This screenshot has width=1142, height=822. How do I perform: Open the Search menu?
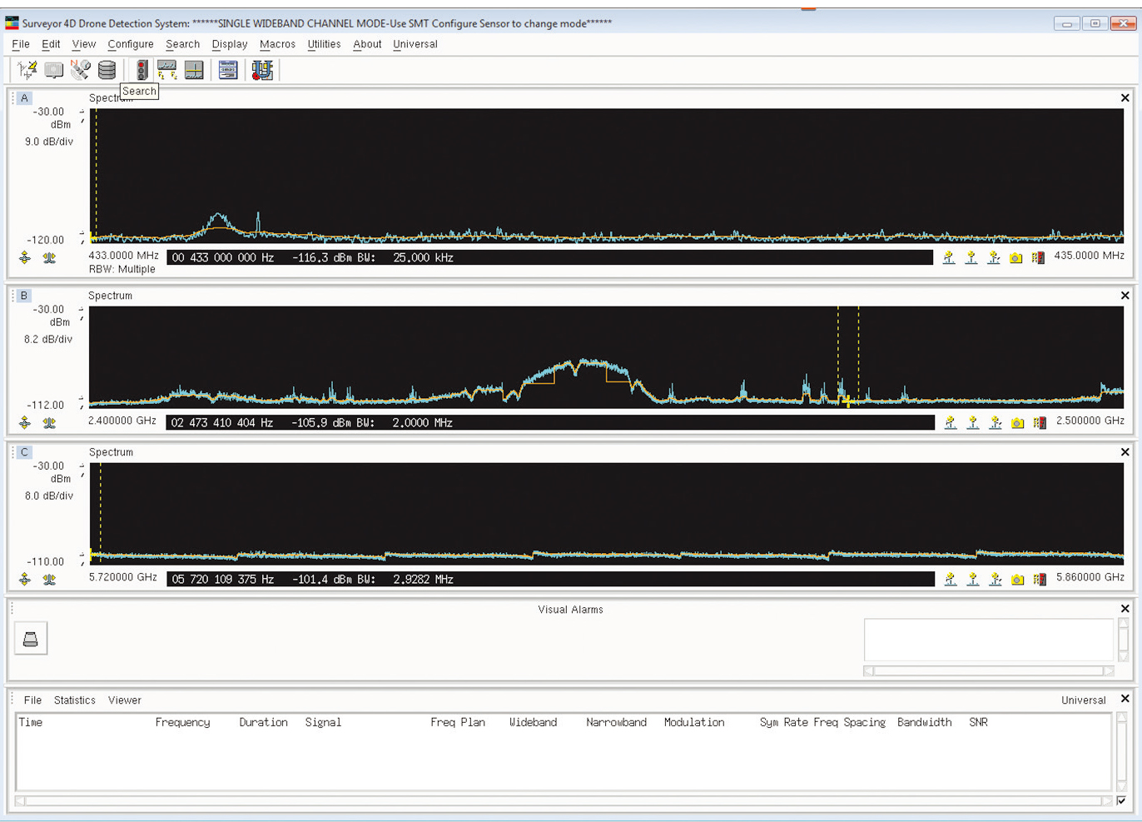pyautogui.click(x=182, y=44)
